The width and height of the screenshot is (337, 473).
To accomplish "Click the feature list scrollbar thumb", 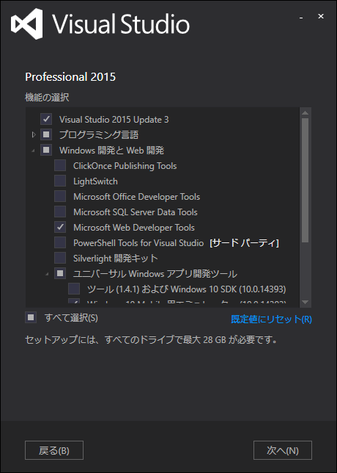I will tap(305, 181).
